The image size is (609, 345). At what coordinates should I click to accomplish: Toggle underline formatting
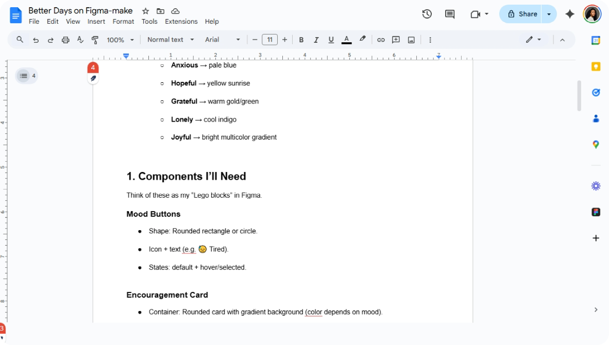coord(331,39)
